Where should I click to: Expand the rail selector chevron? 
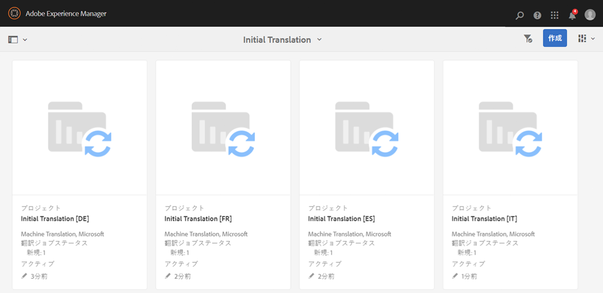[25, 40]
